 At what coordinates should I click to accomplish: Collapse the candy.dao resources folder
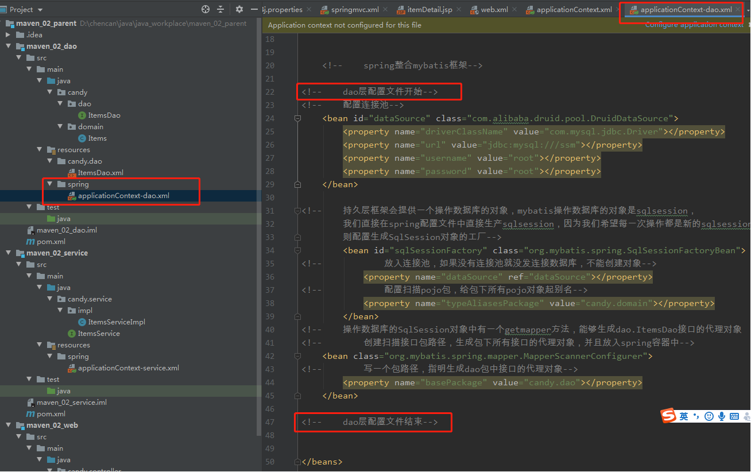49,161
